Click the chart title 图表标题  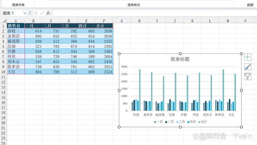point(180,59)
